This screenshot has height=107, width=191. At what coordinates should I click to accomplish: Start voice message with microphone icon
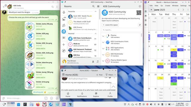[57, 98]
